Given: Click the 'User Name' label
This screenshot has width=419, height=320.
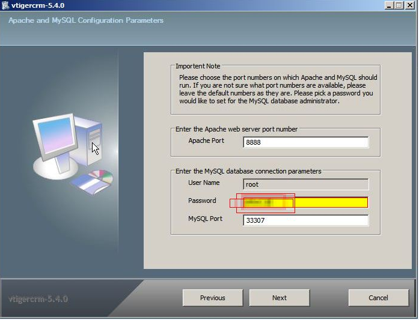Looking at the screenshot, I should point(204,183).
